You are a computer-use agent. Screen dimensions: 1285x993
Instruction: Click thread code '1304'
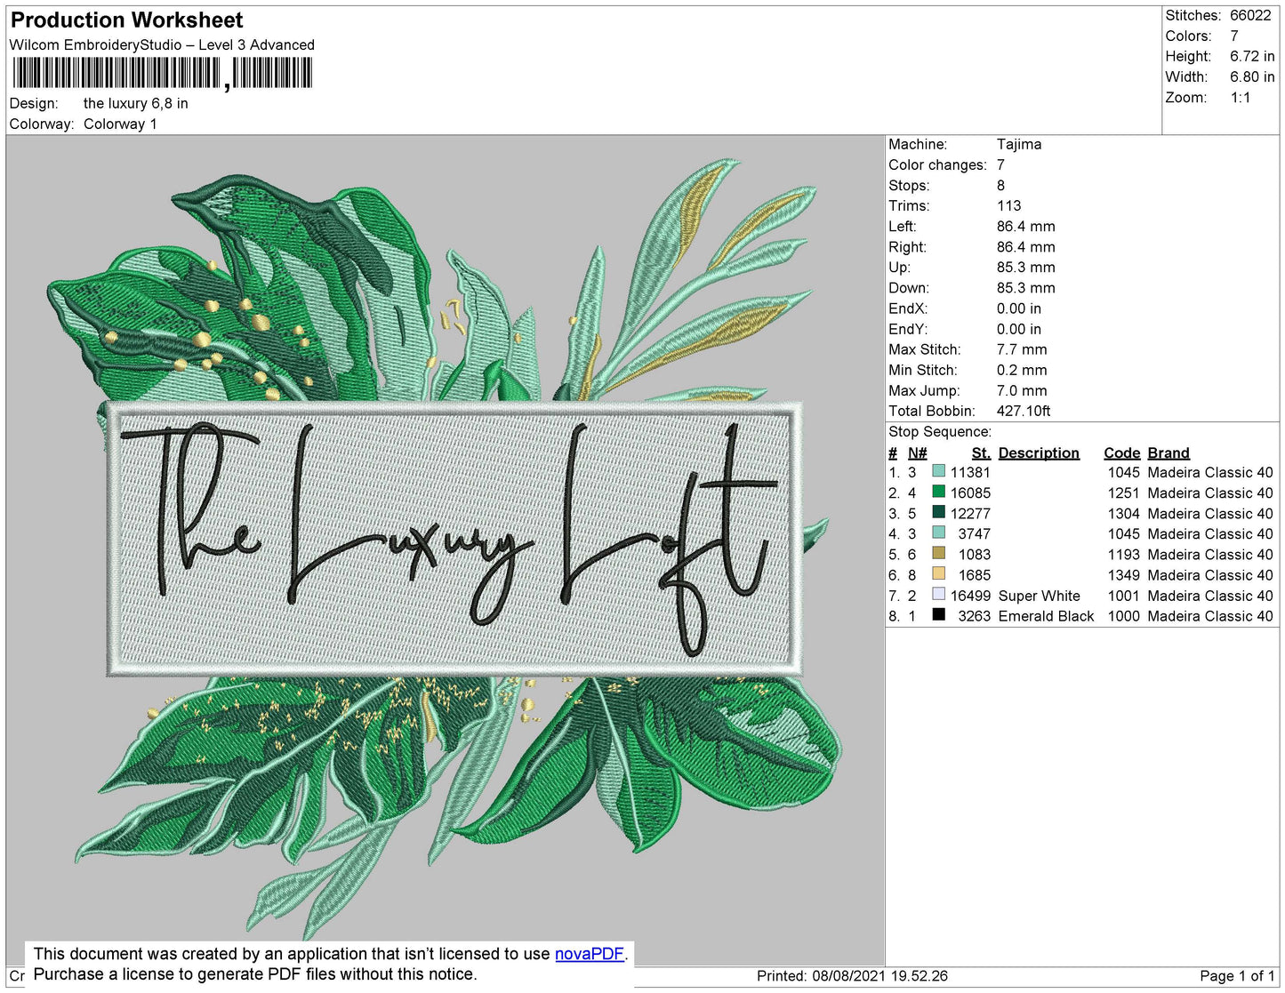1123,513
